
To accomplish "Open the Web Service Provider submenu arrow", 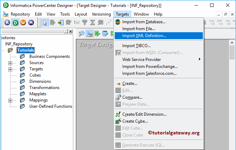I will (x=200, y=59).
